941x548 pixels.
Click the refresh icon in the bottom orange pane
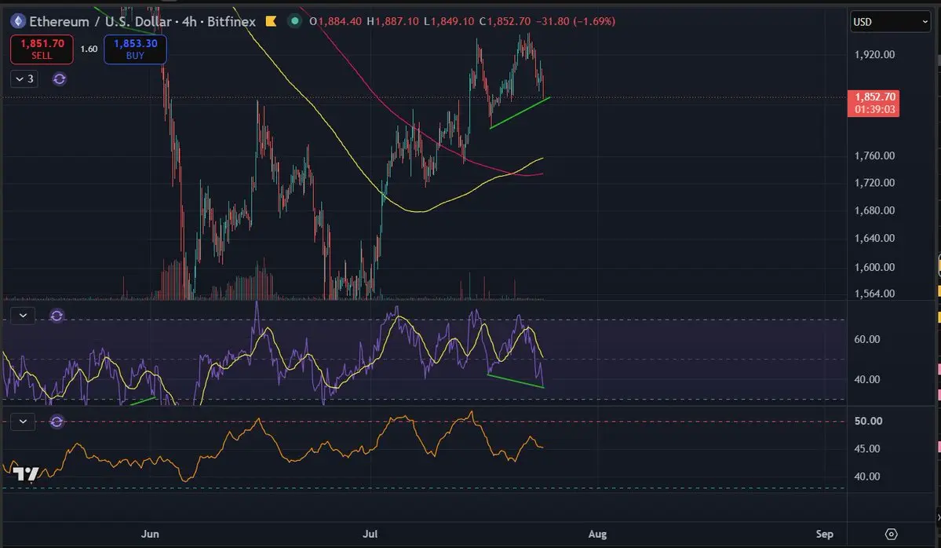(57, 422)
